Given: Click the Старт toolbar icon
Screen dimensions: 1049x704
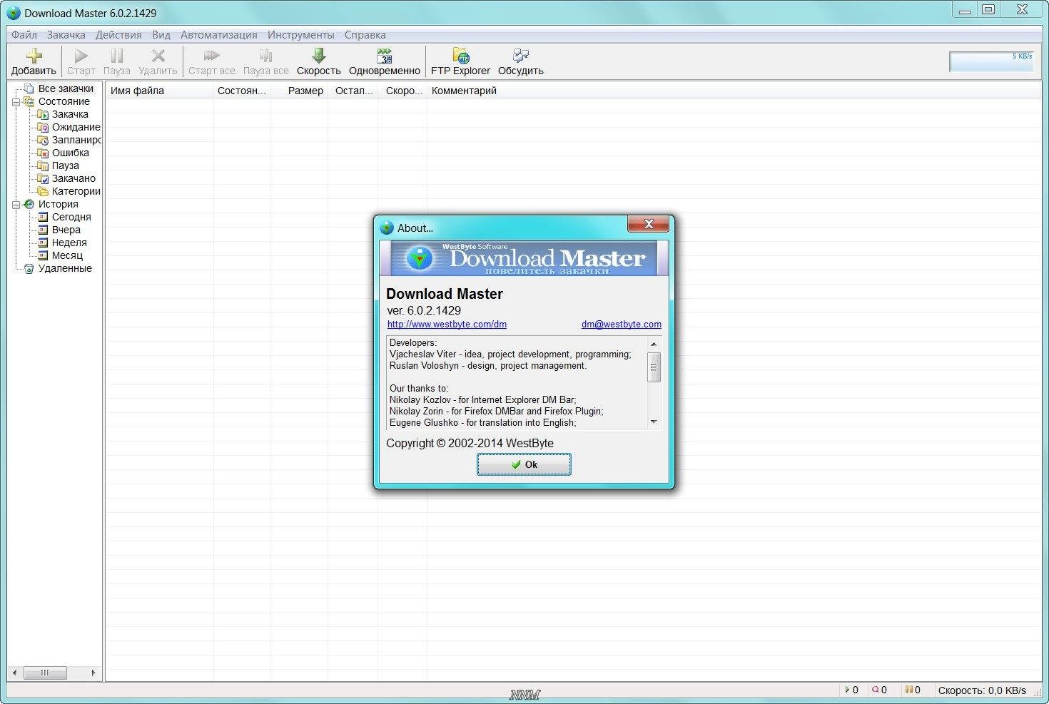Looking at the screenshot, I should pos(81,56).
